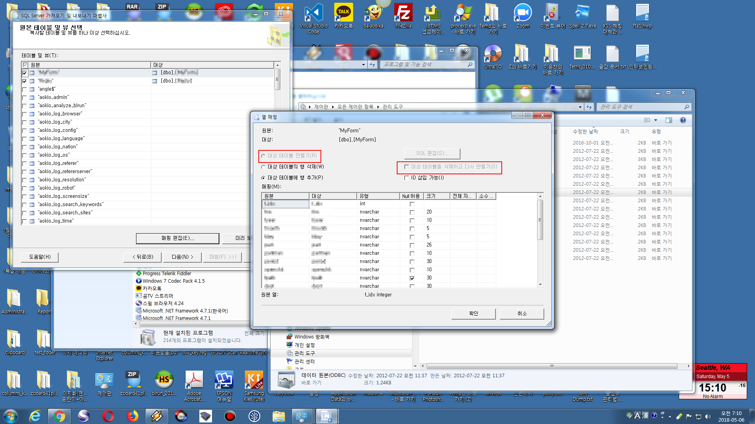Select the UltraISO desktop icon
This screenshot has height=424, width=755.
pyautogui.click(x=493, y=57)
